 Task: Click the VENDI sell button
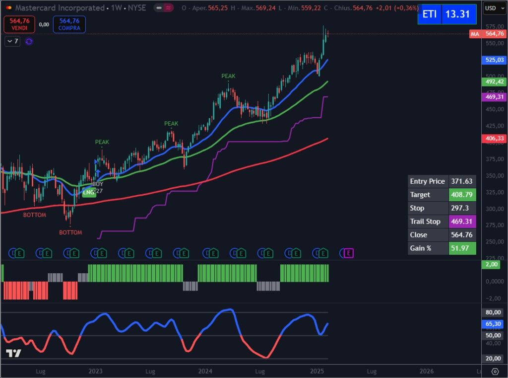point(19,24)
